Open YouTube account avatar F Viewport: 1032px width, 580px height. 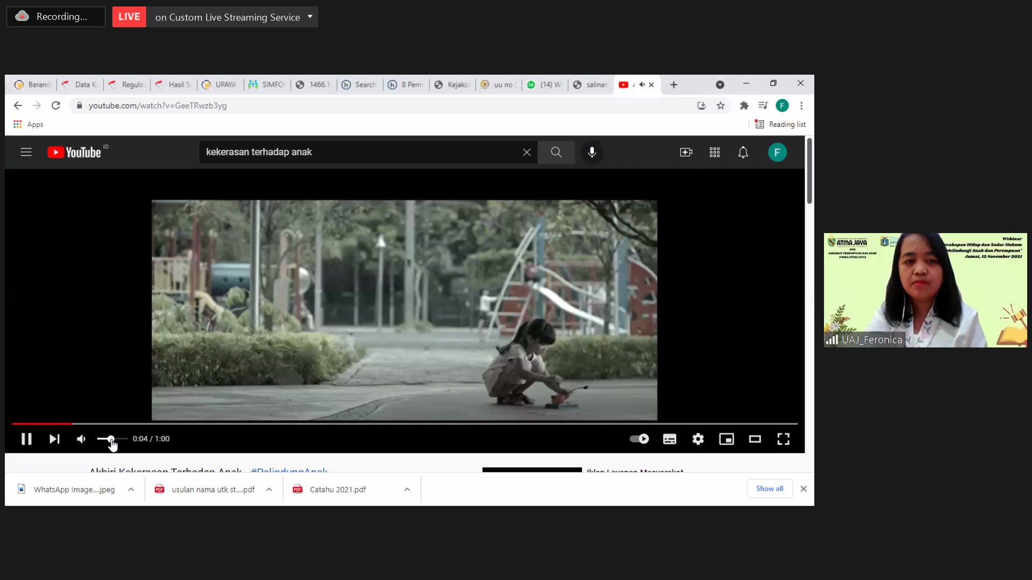(x=777, y=152)
